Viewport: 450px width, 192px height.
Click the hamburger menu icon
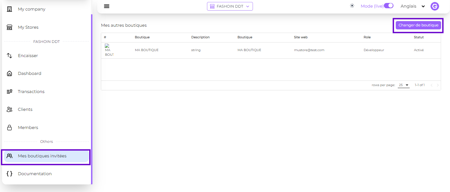106,6
